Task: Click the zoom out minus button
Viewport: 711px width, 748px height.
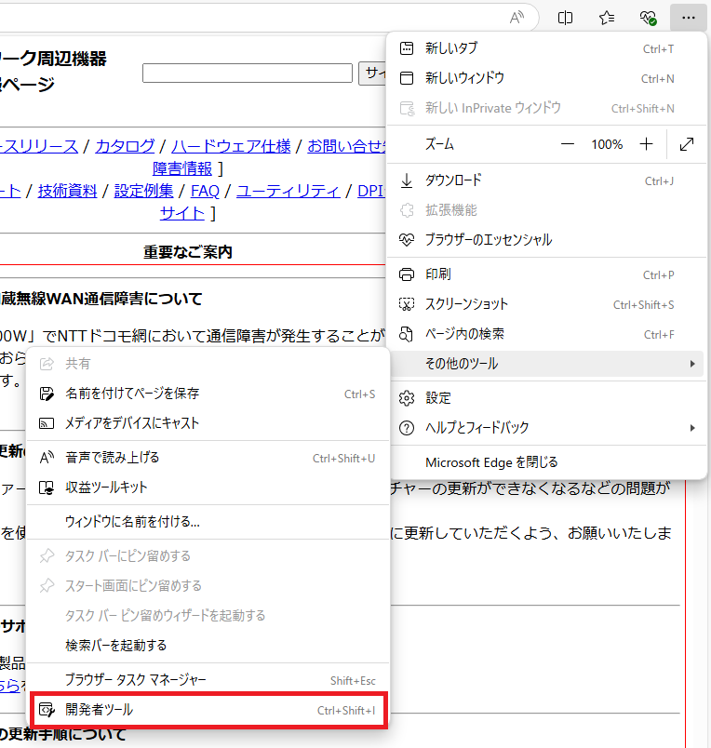Action: (x=568, y=144)
